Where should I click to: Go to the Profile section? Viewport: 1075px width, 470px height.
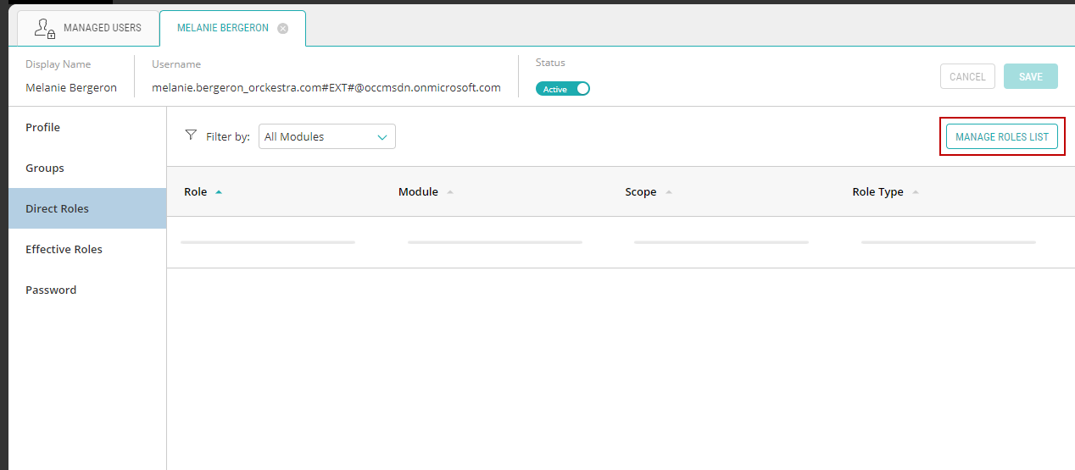pos(43,127)
